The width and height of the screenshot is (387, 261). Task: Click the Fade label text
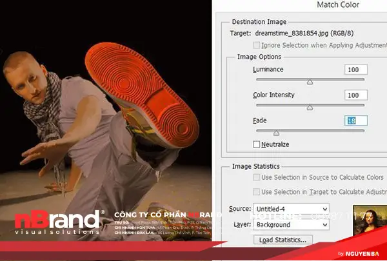pyautogui.click(x=260, y=121)
